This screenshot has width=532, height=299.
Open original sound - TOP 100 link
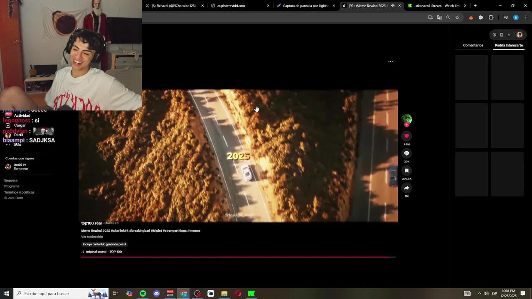click(104, 252)
